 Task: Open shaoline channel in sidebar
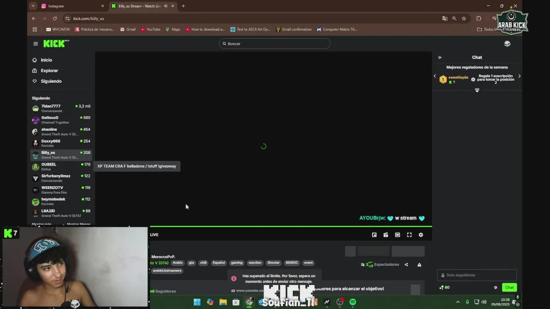pyautogui.click(x=61, y=131)
